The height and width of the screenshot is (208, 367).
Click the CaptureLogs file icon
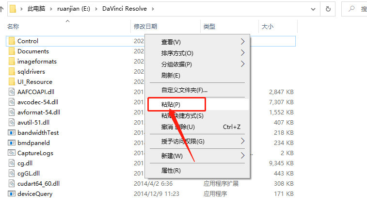[x=12, y=153]
